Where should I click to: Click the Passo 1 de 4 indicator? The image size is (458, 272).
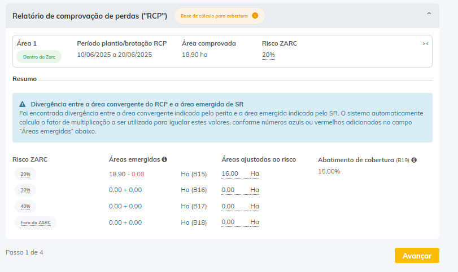(24, 252)
